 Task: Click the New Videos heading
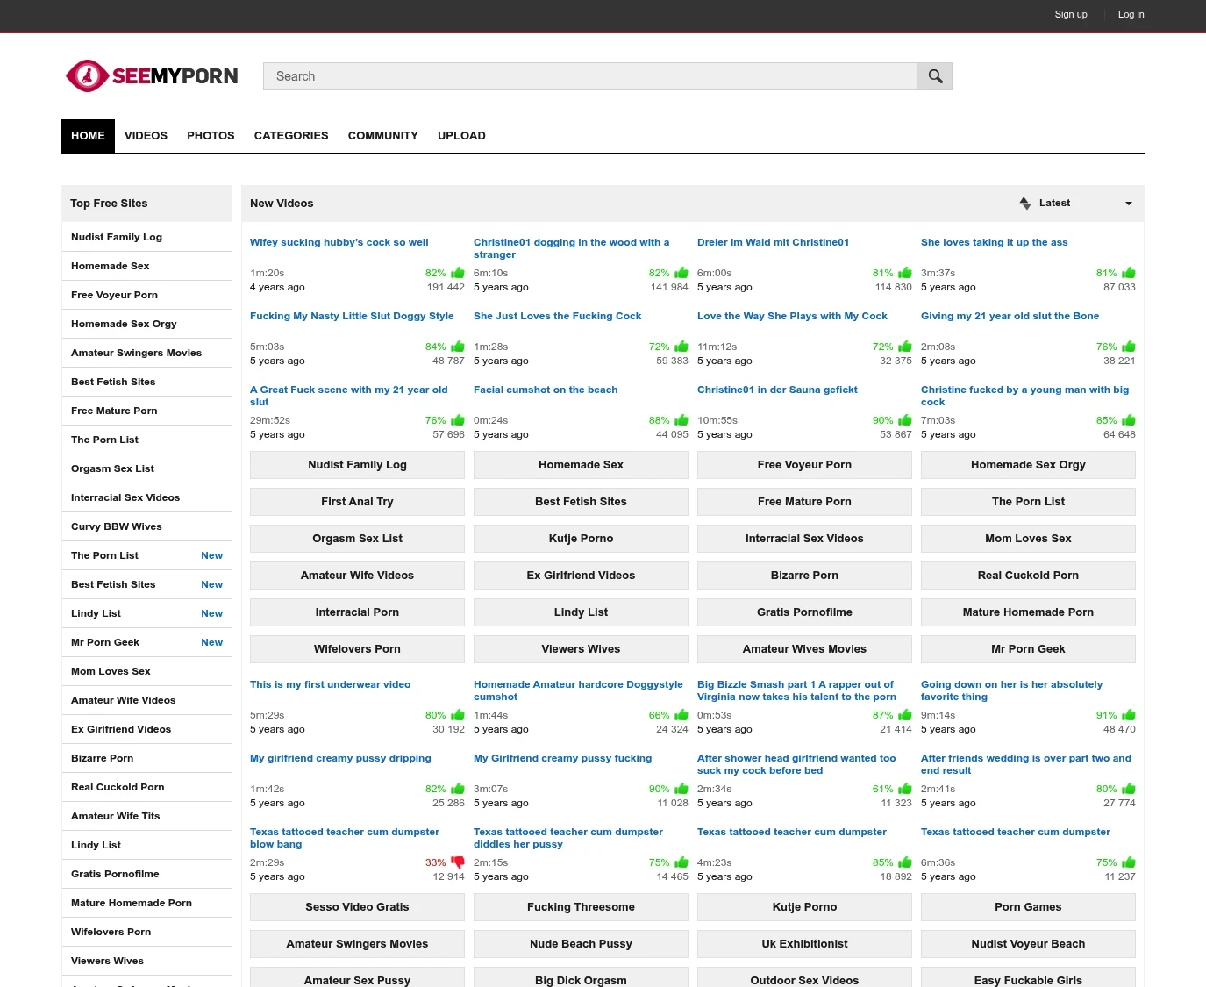[282, 204]
